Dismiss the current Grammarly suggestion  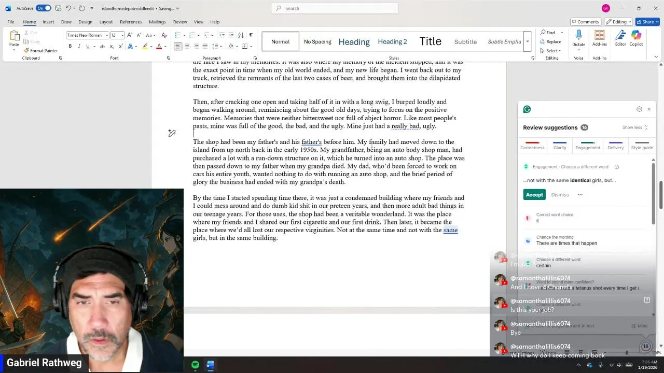[560, 195]
